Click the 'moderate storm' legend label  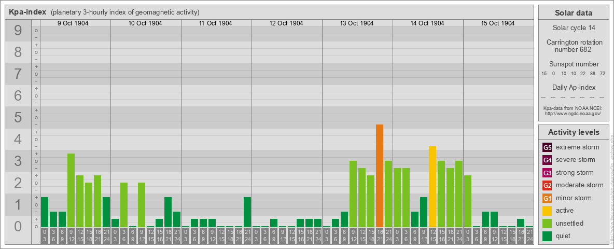click(x=580, y=185)
